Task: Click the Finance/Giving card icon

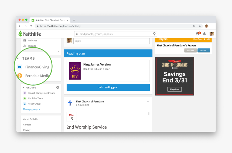Action: point(20,67)
